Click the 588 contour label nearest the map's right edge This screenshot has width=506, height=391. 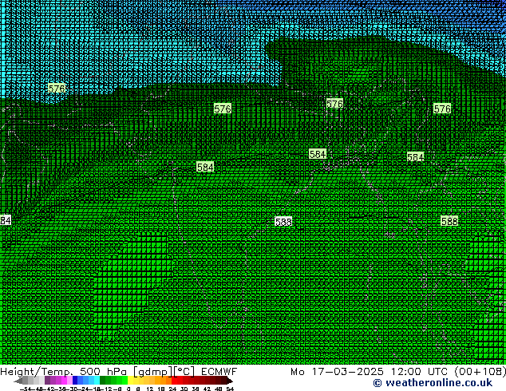point(449,221)
